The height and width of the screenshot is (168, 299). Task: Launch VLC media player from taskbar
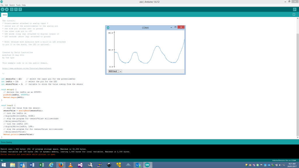pos(70,165)
